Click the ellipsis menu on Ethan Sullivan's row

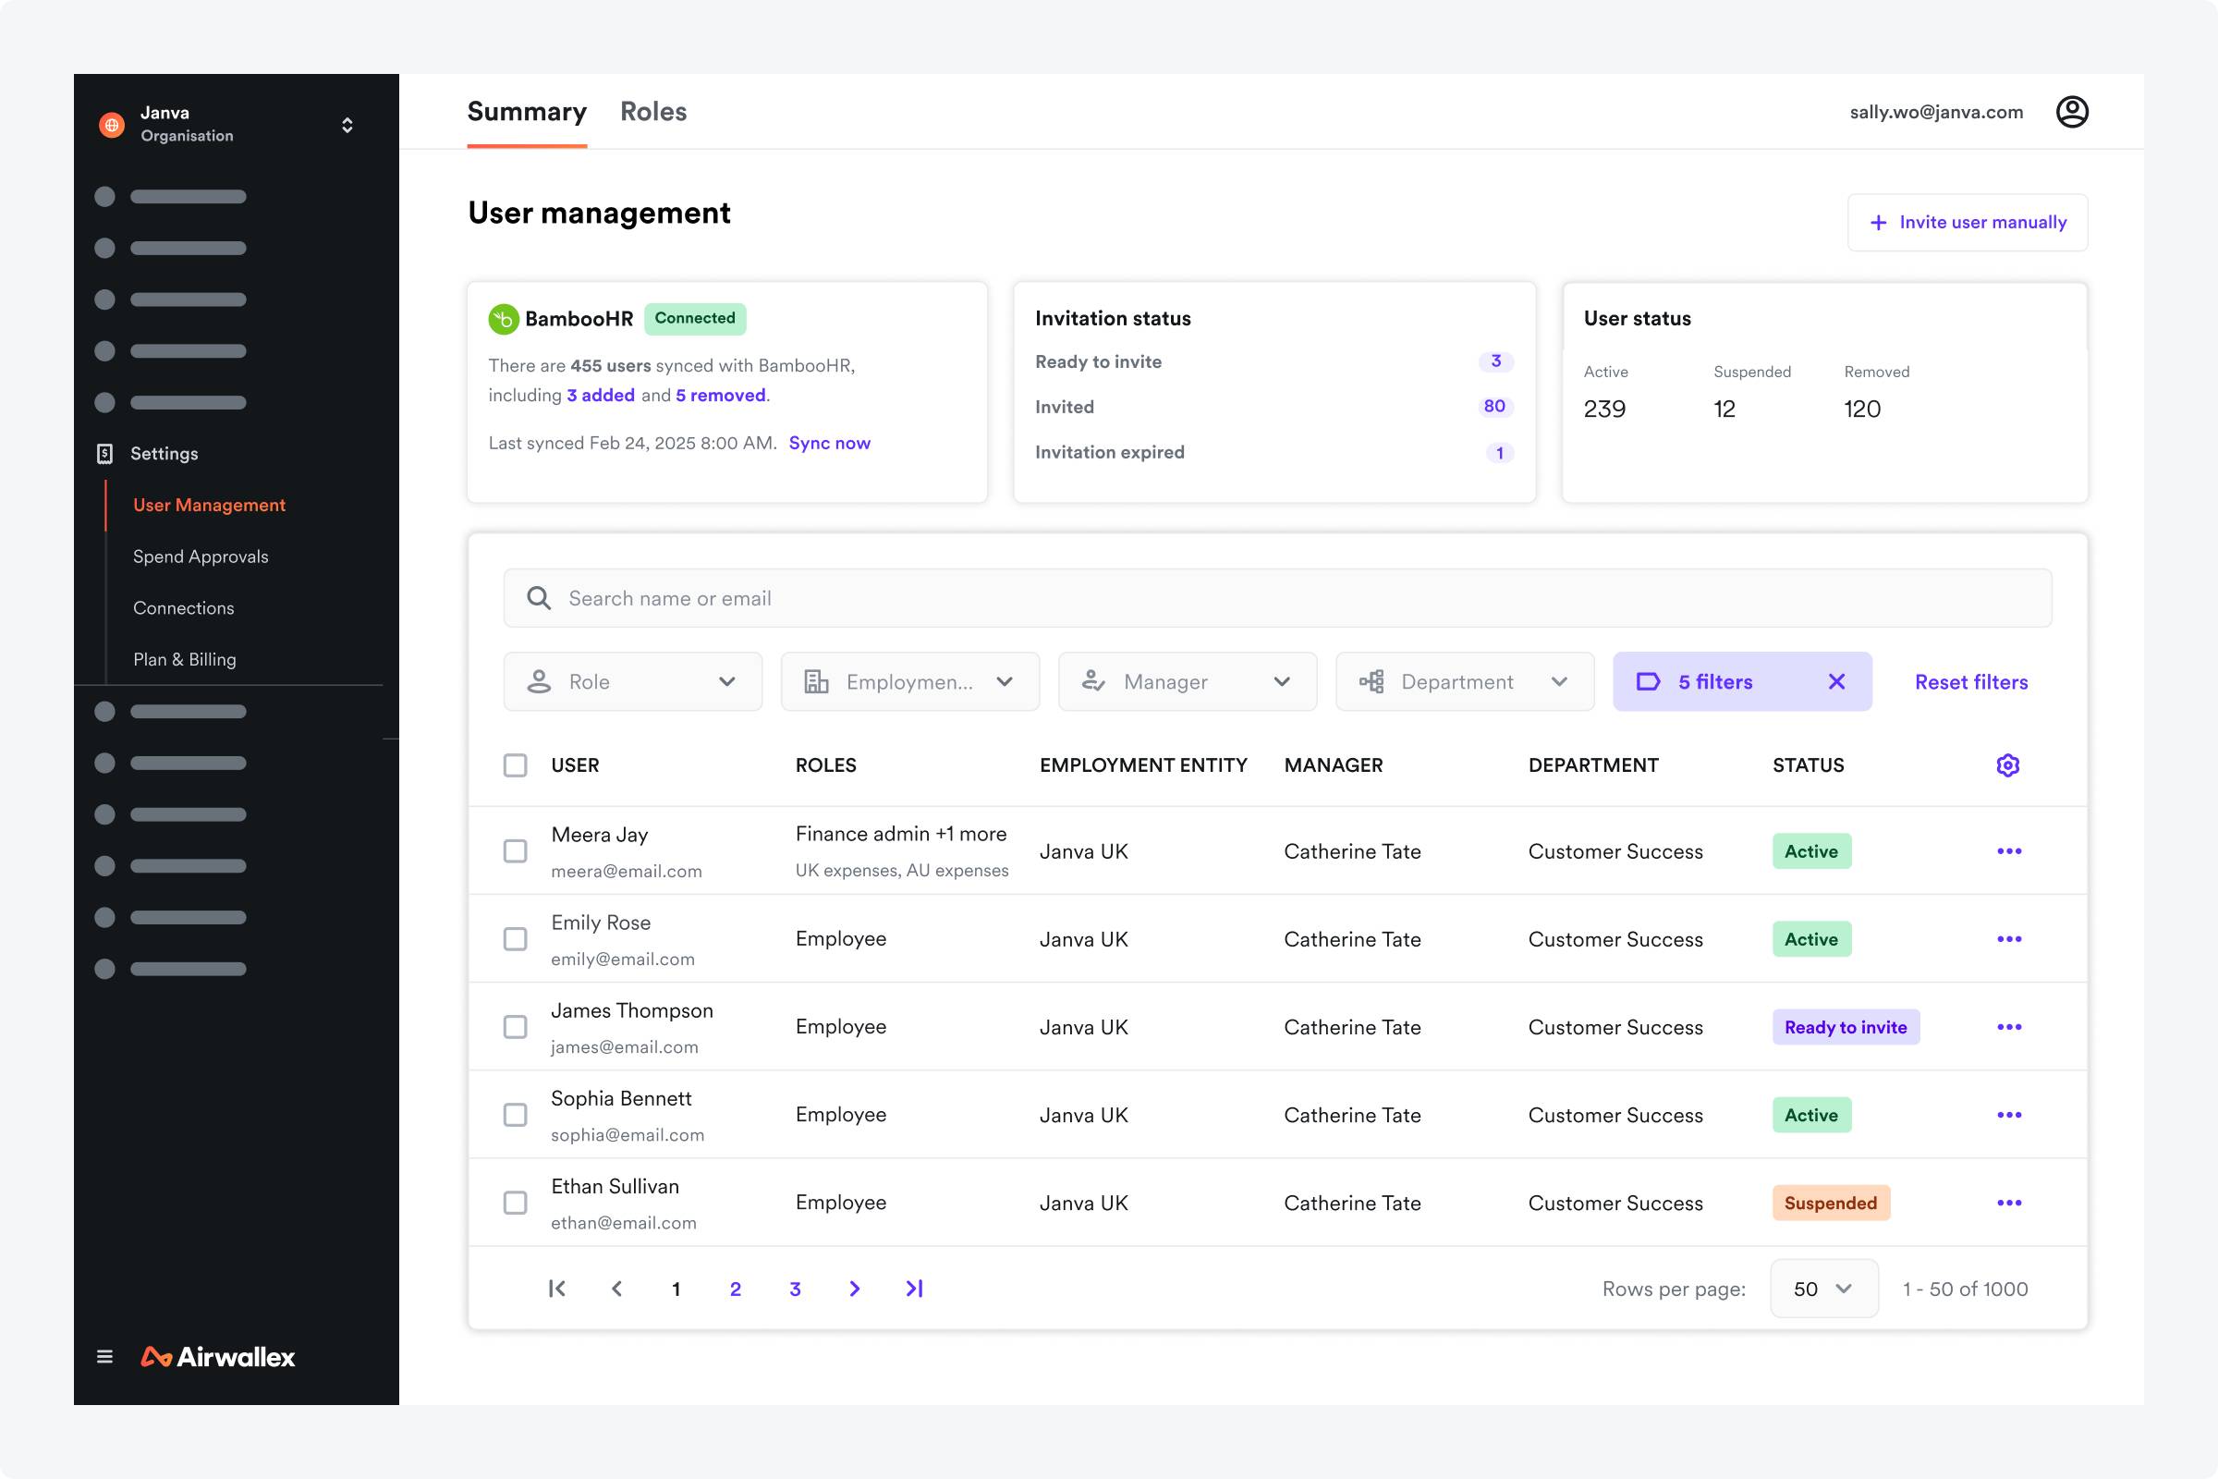tap(2009, 1203)
